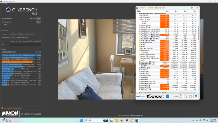Image resolution: width=218 pixels, height=123 pixels.
Task: Sort by the 目前 (current) column header
Action: click(x=165, y=11)
